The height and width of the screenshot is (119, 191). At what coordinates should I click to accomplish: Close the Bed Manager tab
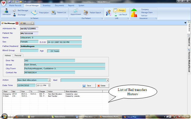(17, 23)
